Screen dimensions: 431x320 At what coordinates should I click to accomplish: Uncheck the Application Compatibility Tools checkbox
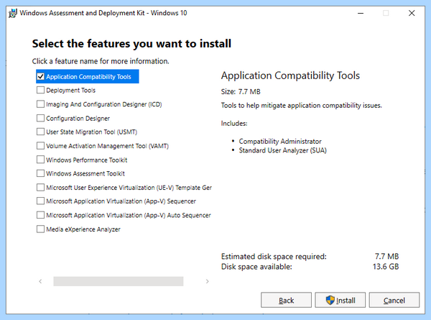tap(40, 76)
